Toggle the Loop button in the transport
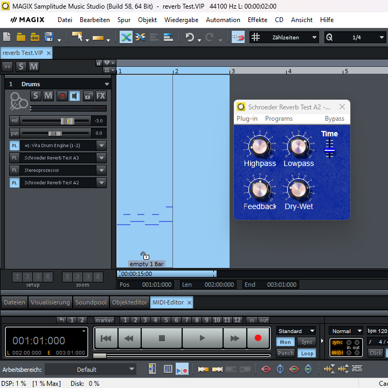Image resolution: width=388 pixels, height=388 pixels. point(307,353)
